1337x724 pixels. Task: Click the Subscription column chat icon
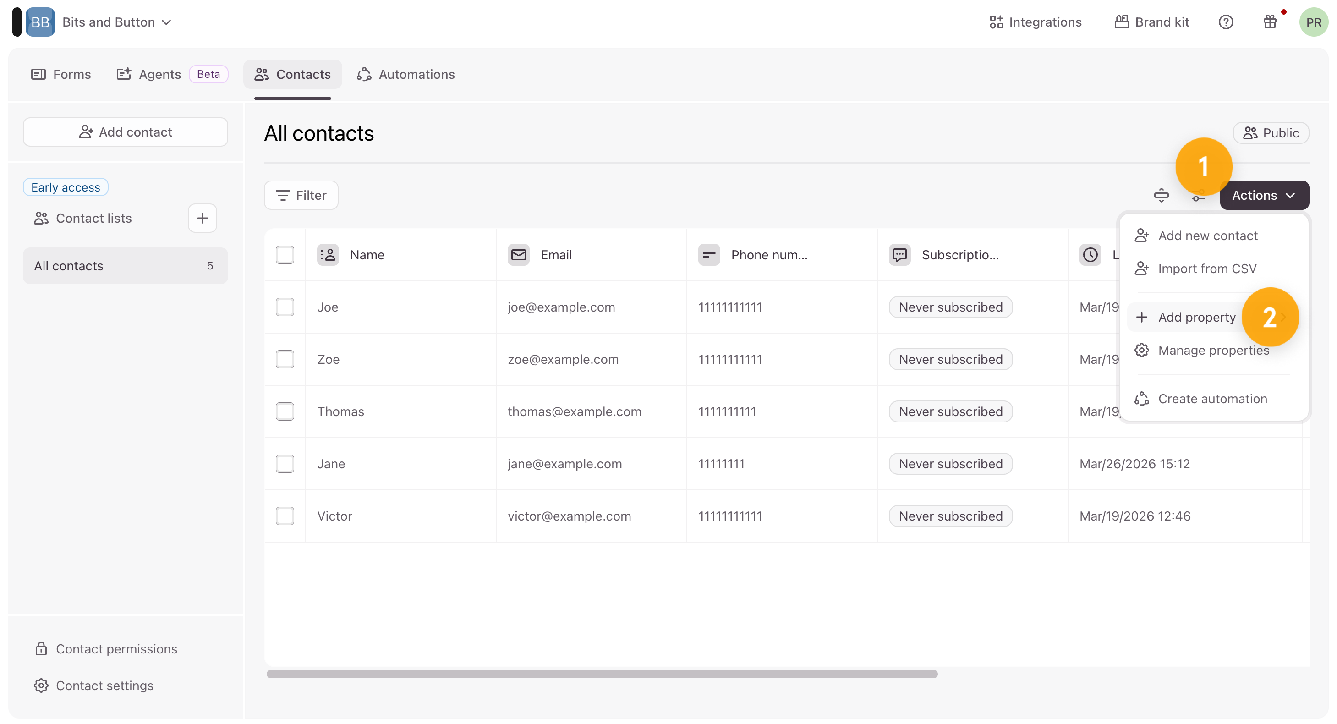899,255
